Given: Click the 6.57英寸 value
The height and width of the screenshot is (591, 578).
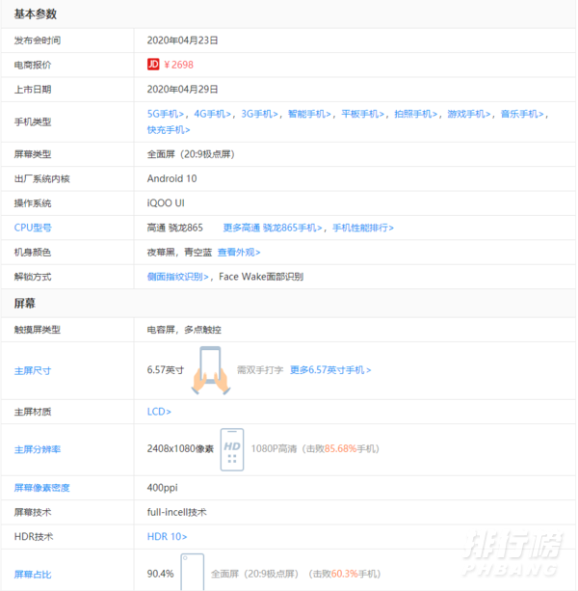Looking at the screenshot, I should (x=166, y=370).
